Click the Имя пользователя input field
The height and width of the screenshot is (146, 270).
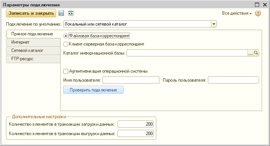[131, 80]
